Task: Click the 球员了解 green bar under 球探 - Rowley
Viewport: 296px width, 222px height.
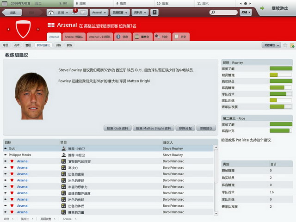Action: point(280,68)
